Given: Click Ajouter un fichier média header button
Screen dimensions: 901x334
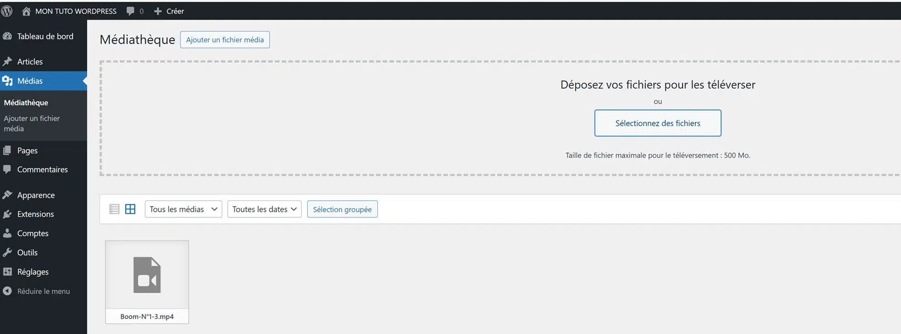Looking at the screenshot, I should (225, 40).
